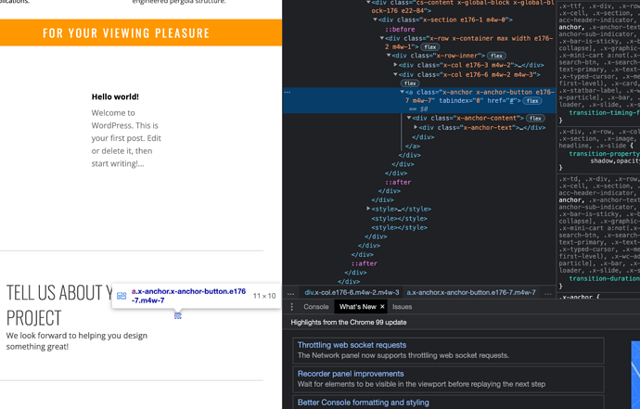Screen dimensions: 640x409
Task: Close the What's New drawer tab
Action: pyautogui.click(x=382, y=307)
